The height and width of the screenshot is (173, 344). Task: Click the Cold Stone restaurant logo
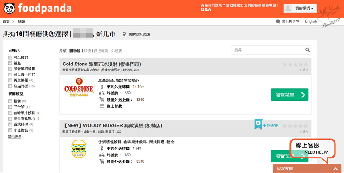tap(79, 89)
